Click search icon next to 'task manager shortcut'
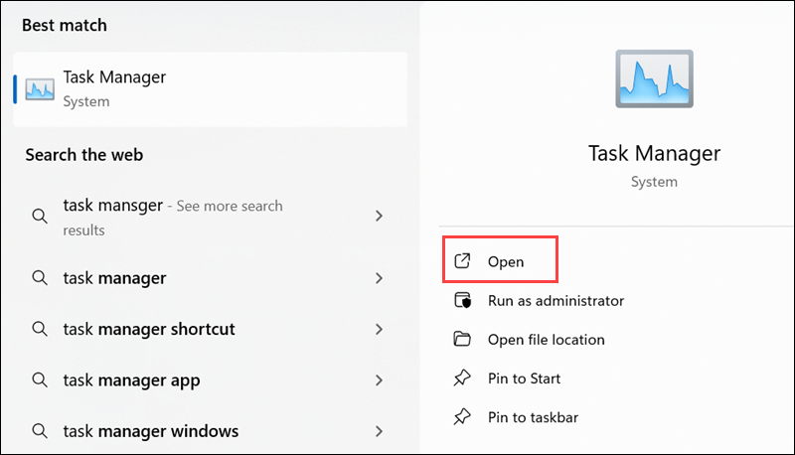Image resolution: width=795 pixels, height=455 pixels. [x=40, y=329]
